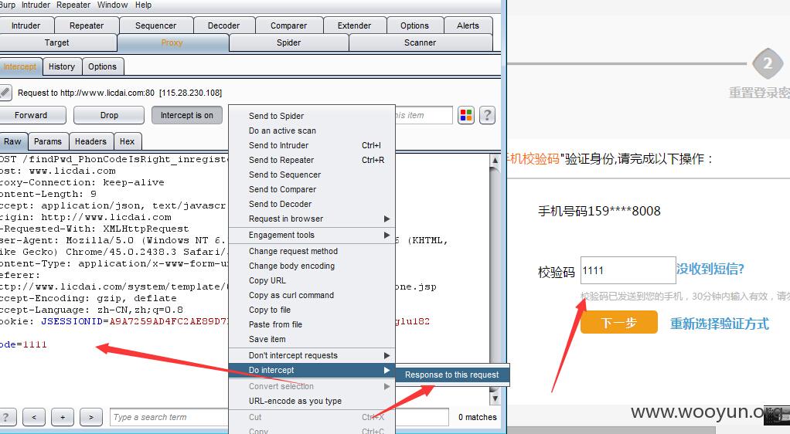Toggle the Intercept is on button

[x=187, y=115]
